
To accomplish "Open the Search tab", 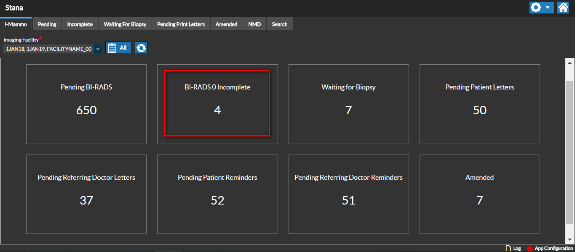I will 280,24.
